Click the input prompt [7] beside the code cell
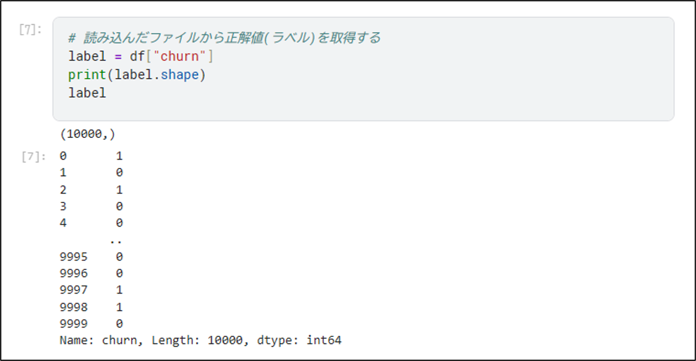 (x=30, y=30)
